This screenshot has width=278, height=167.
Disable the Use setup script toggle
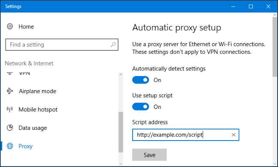141,107
